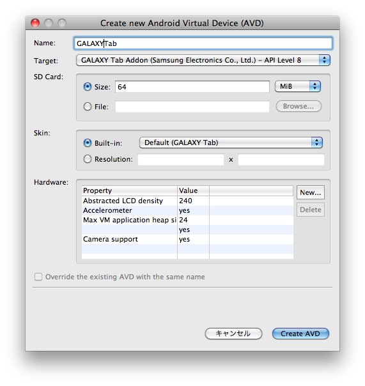Click the value 240 in hardware table
Screen dimensions: 365x386
[185, 201]
